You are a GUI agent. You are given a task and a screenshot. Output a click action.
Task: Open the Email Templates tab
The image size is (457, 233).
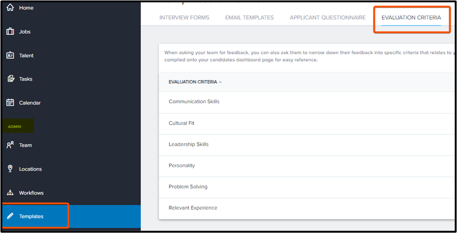249,18
